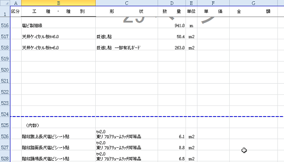Click the Select All corner triangle
The height and width of the screenshot is (162, 284).
click(x=5, y=3)
